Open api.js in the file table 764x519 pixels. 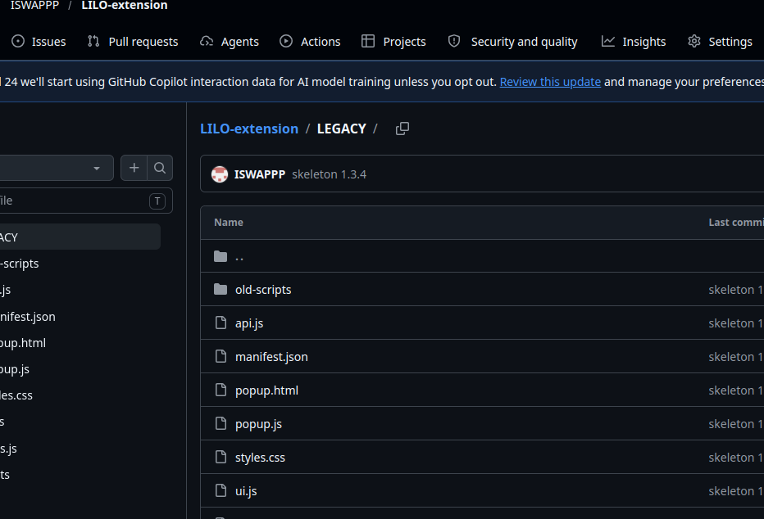coord(249,323)
